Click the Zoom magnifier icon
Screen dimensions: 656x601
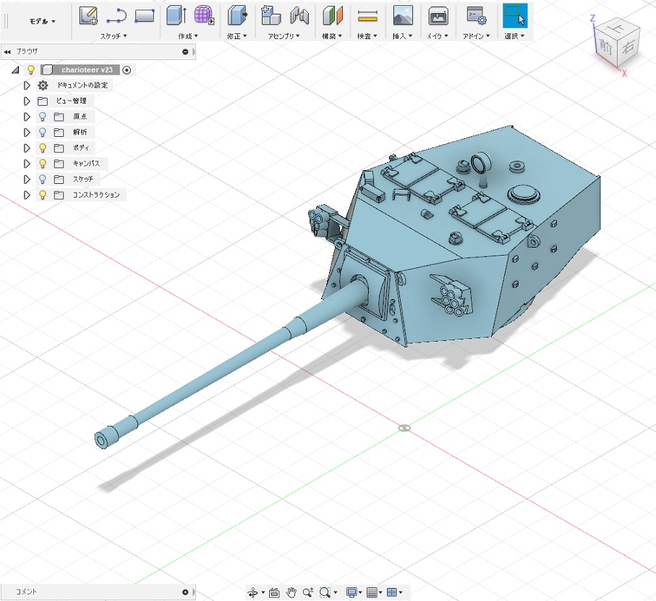click(308, 592)
